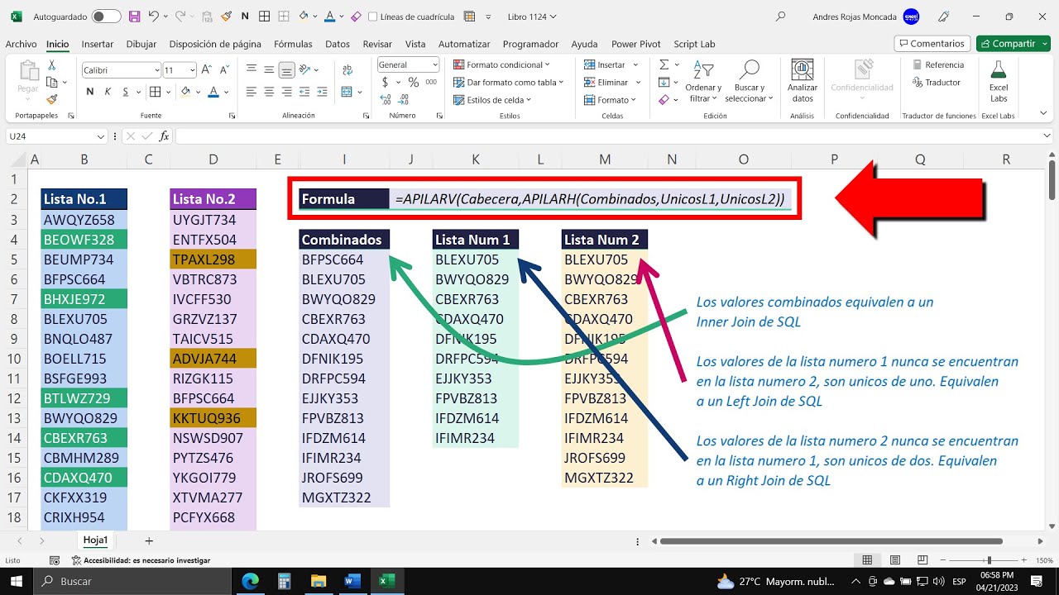The image size is (1059, 595).
Task: Open Microsoft Edge from the taskbar
Action: [x=250, y=581]
